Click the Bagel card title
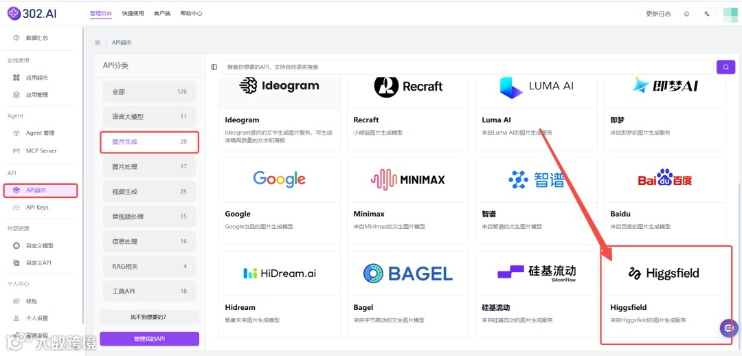 (x=363, y=308)
